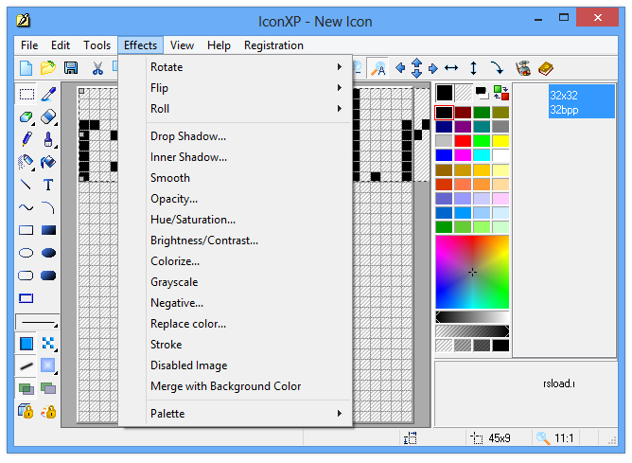Select the empty ellipse tool
This screenshot has width=632, height=463.
26,253
